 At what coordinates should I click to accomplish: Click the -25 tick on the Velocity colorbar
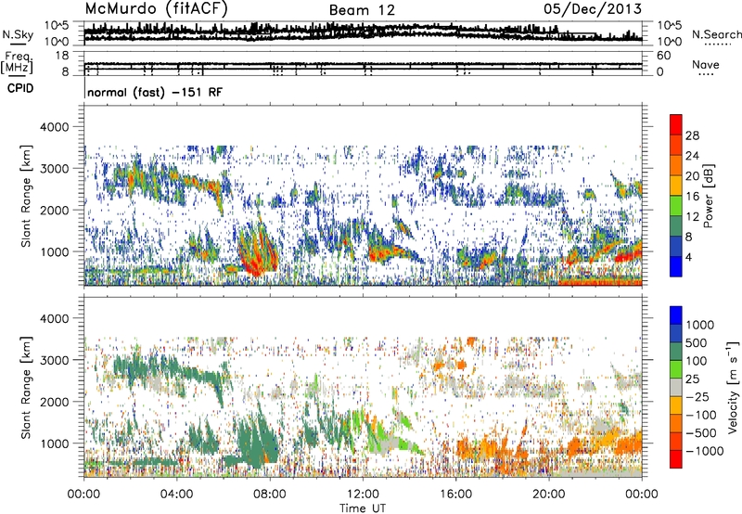(x=697, y=396)
